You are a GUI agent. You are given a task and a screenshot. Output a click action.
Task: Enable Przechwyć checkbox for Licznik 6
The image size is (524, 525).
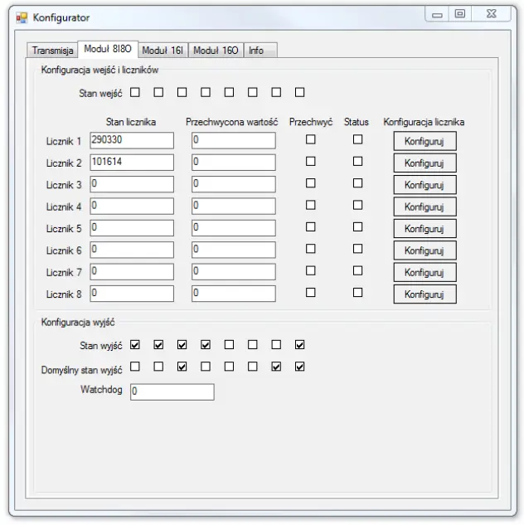point(311,249)
